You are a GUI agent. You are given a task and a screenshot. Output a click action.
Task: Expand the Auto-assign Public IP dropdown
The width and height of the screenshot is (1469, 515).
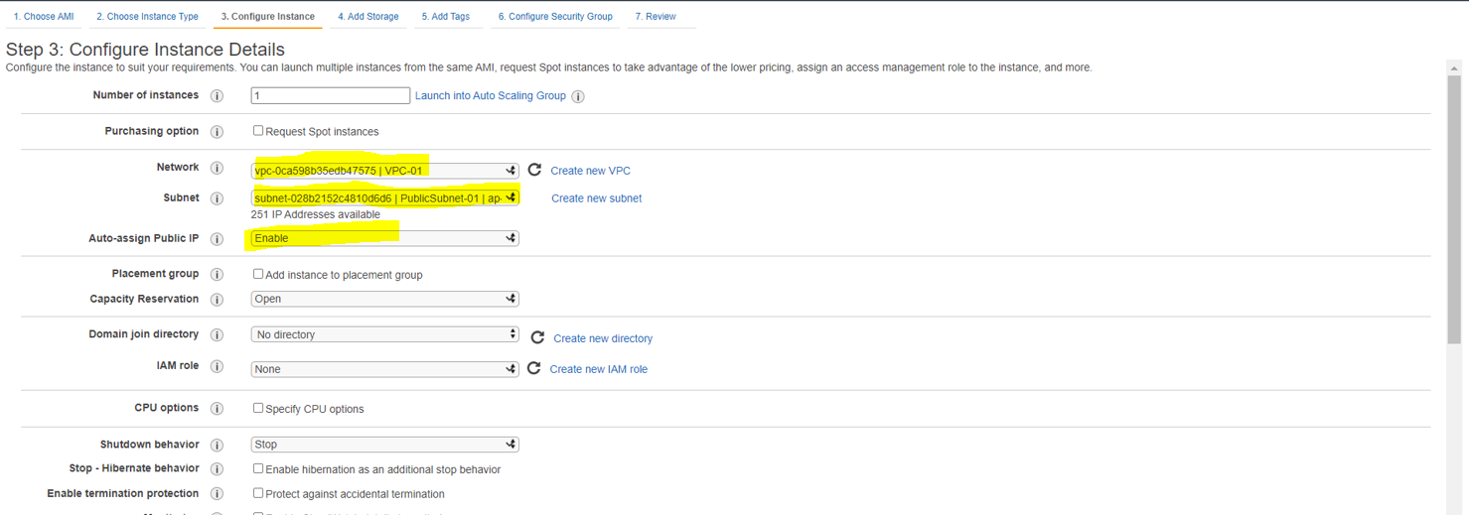pyautogui.click(x=384, y=238)
